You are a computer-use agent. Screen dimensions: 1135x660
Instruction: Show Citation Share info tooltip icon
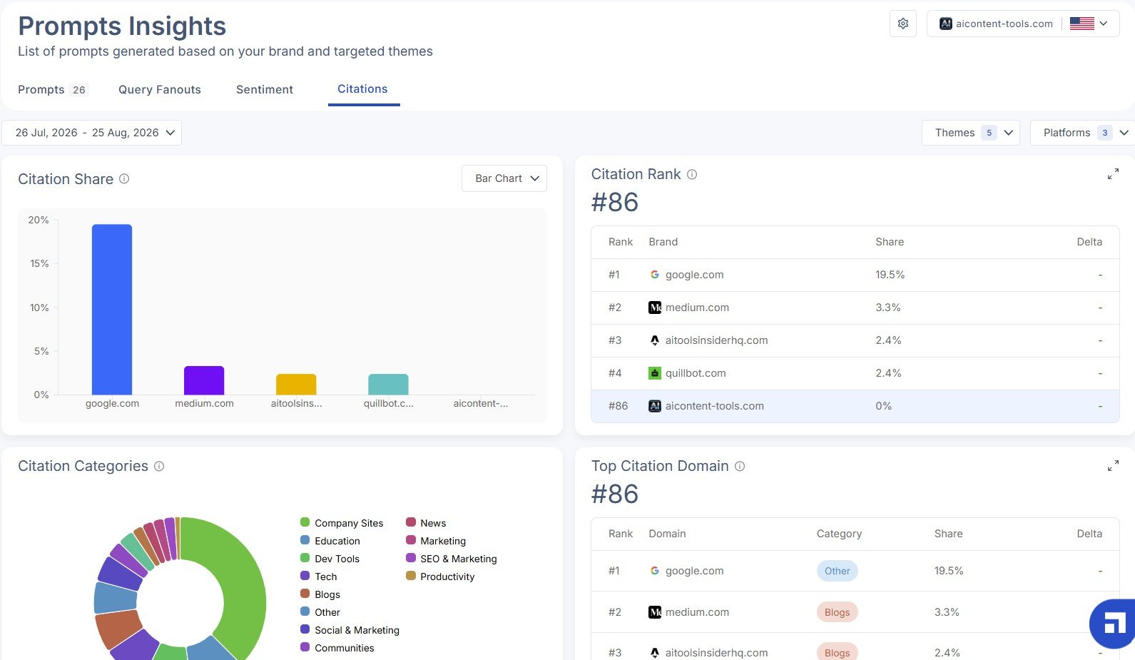[x=124, y=179]
